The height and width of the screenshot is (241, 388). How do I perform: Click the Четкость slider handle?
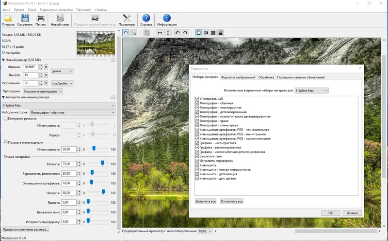click(x=103, y=192)
